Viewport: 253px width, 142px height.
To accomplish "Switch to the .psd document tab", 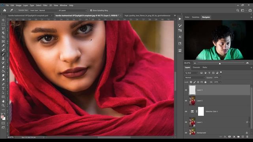I will (x=28, y=16).
